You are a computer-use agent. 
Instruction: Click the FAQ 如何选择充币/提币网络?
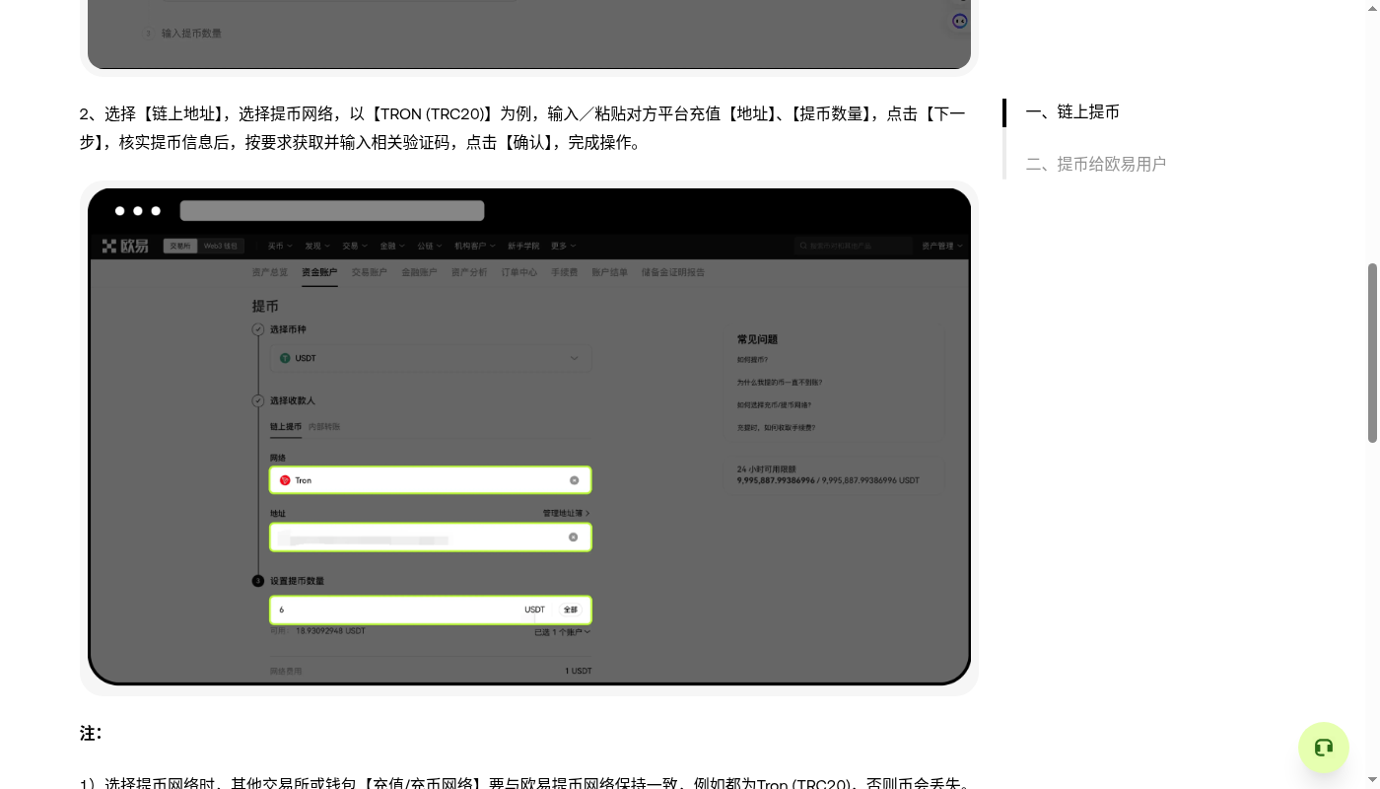tap(775, 405)
